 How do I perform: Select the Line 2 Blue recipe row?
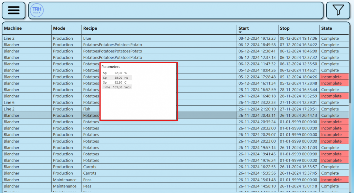(87, 38)
